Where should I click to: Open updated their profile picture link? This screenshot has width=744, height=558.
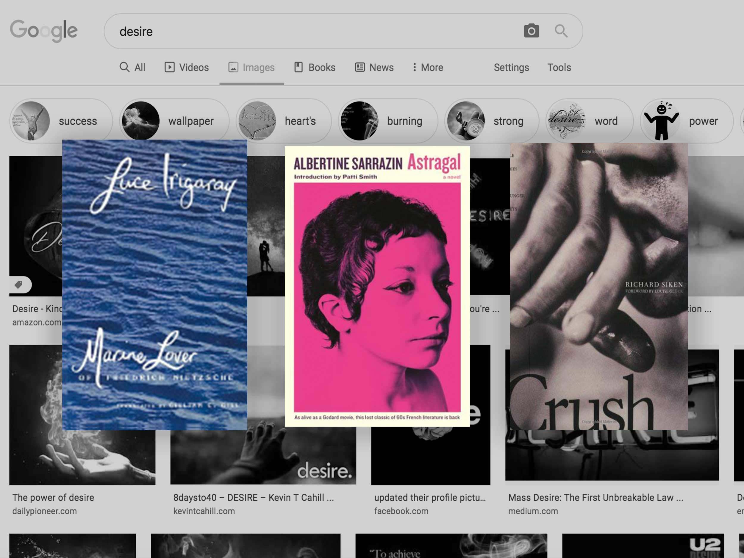pyautogui.click(x=430, y=498)
